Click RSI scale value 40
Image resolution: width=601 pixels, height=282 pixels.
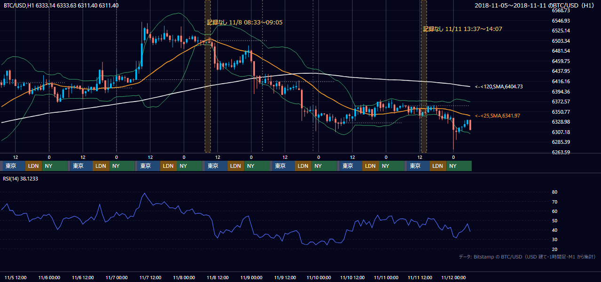555,230
